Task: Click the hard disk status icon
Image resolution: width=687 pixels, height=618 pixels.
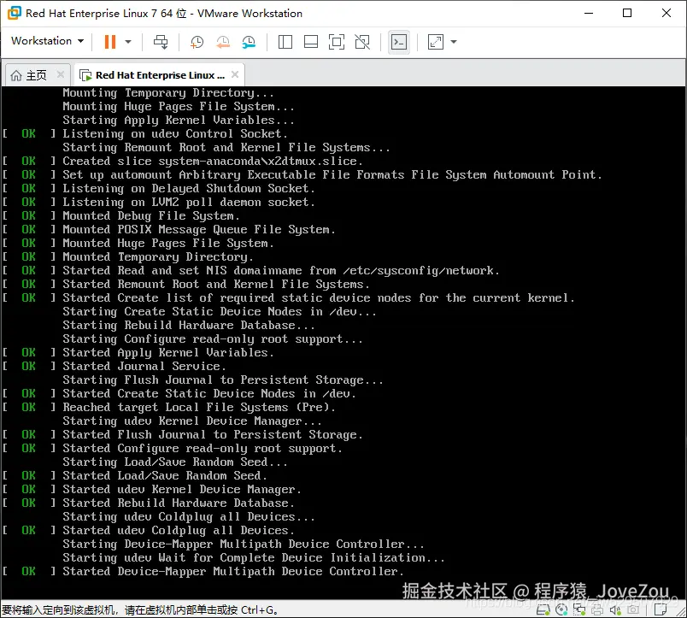Action: click(543, 609)
